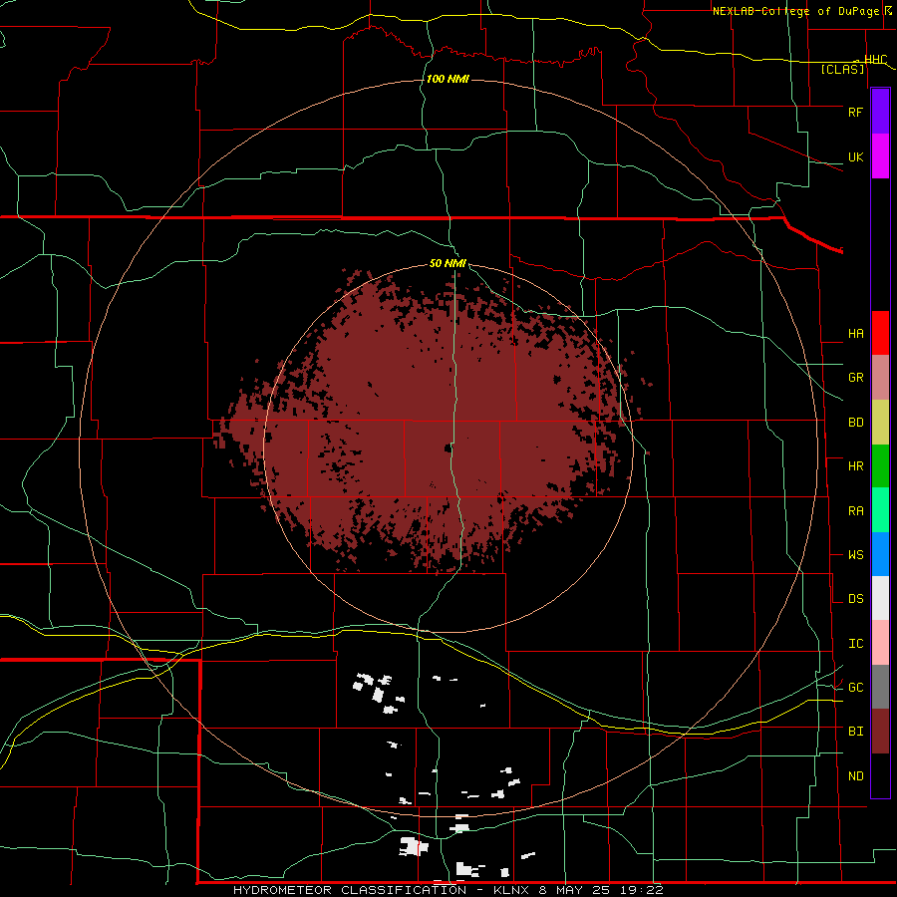Click the UK legend label
The image size is (897, 897).
(855, 156)
